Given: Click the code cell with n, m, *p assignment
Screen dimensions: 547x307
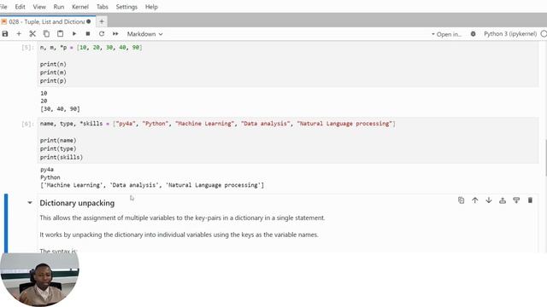Looking at the screenshot, I should 288,65.
